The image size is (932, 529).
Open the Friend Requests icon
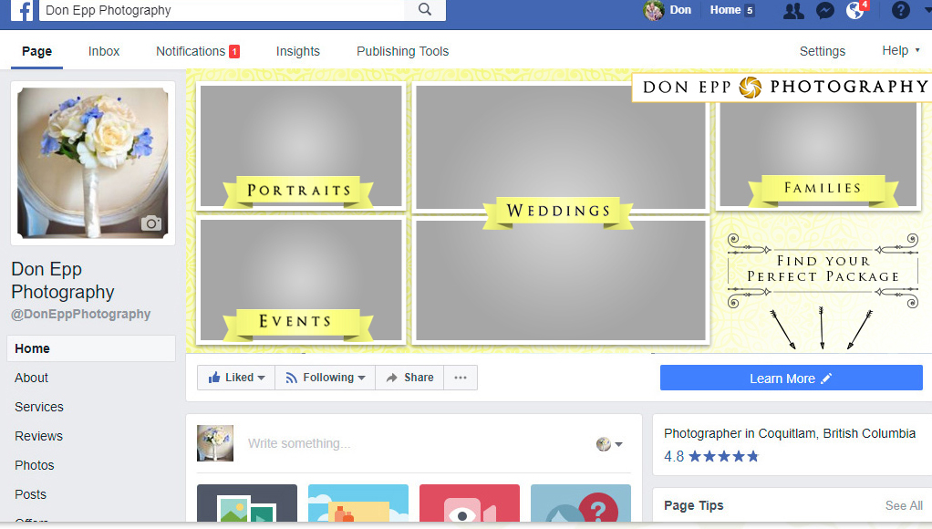point(793,10)
